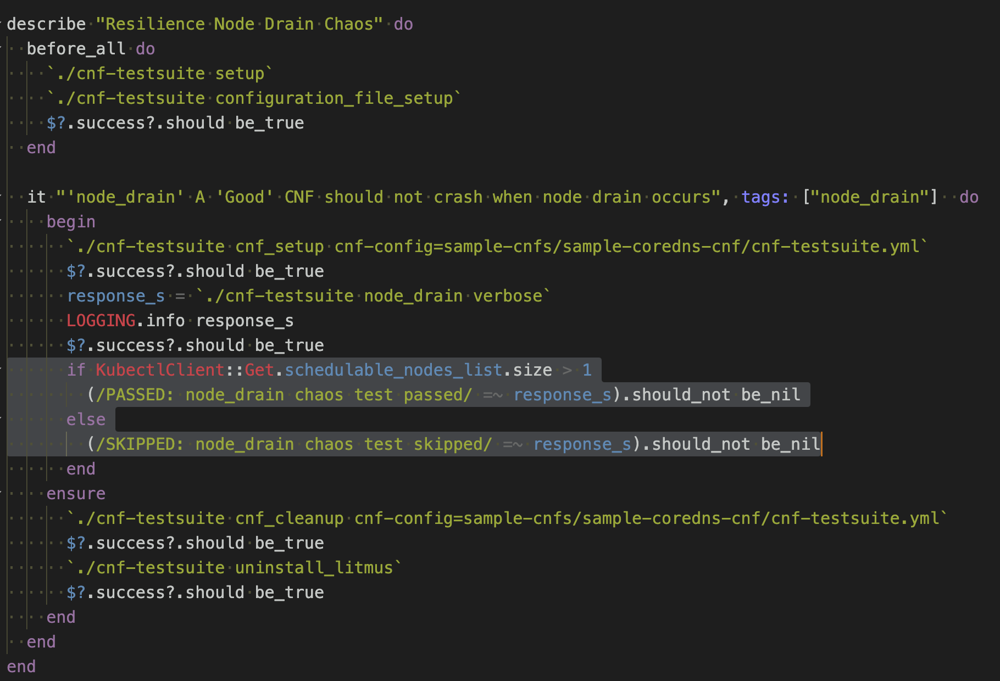Viewport: 1000px width, 681px height.
Task: Select the "Resilience Node Drain Chaos" string
Action: pyautogui.click(x=239, y=24)
